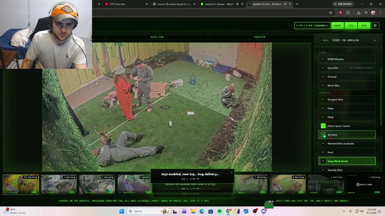385x216 pixels.
Task: Open File Explorer from the taskbar
Action: [193, 211]
